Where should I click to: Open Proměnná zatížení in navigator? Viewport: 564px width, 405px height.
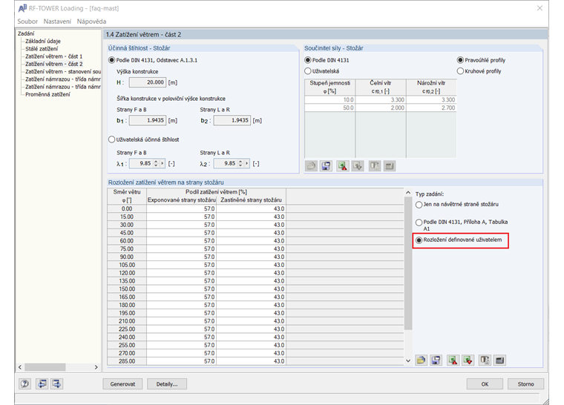(x=47, y=94)
